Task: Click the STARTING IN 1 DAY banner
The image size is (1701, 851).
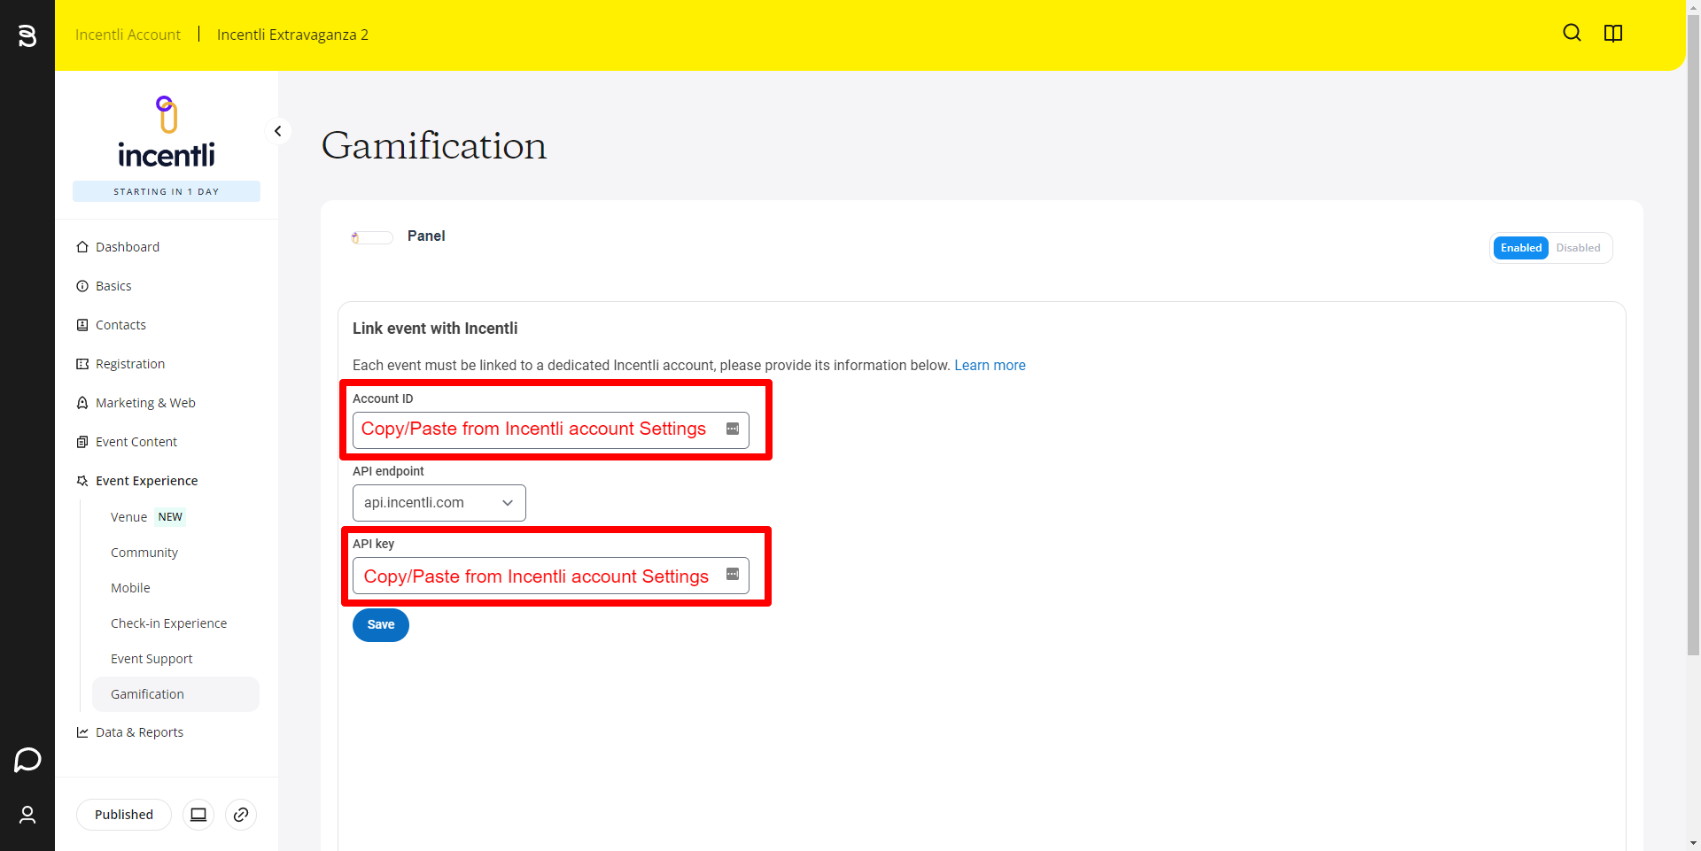Action: (x=167, y=191)
